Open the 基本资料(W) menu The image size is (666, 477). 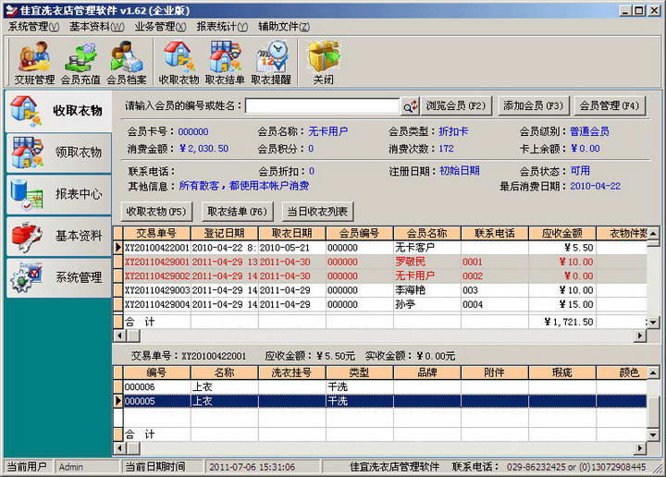[97, 27]
